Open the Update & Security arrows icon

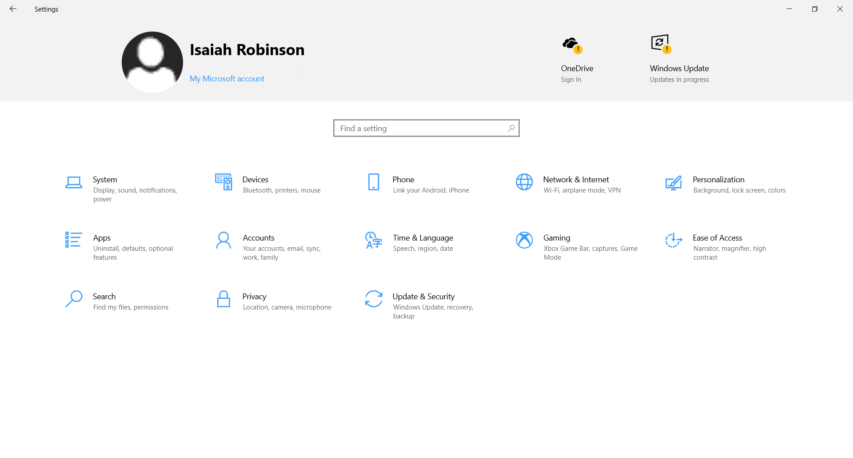click(374, 299)
